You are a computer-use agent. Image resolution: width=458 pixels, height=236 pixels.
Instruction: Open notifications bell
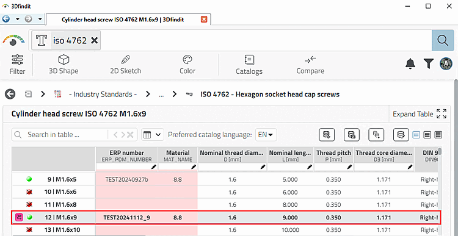(x=410, y=63)
